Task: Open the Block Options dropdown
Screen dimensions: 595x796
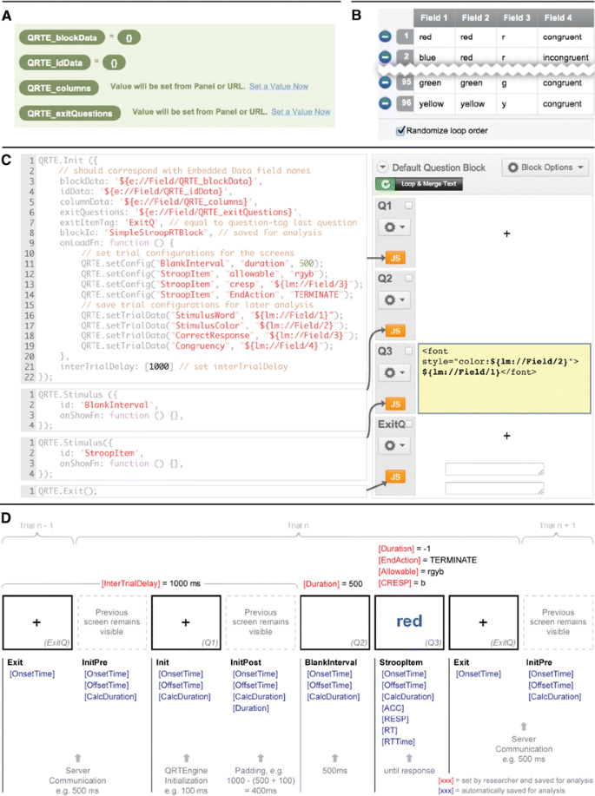Action: point(546,168)
